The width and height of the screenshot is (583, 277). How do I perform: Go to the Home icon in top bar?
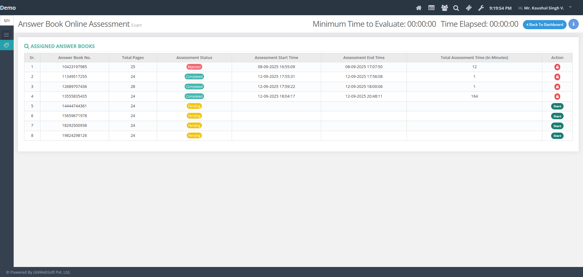419,8
